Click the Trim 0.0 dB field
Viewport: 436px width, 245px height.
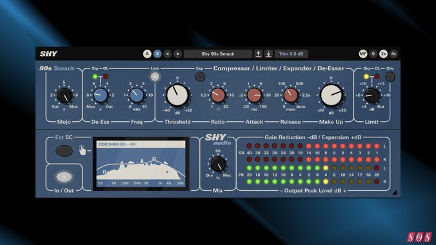coord(291,54)
